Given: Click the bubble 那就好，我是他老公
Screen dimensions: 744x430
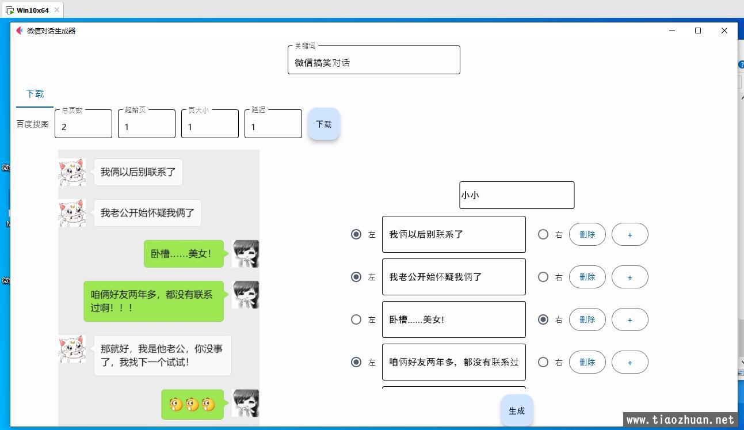Looking at the screenshot, I should (162, 356).
